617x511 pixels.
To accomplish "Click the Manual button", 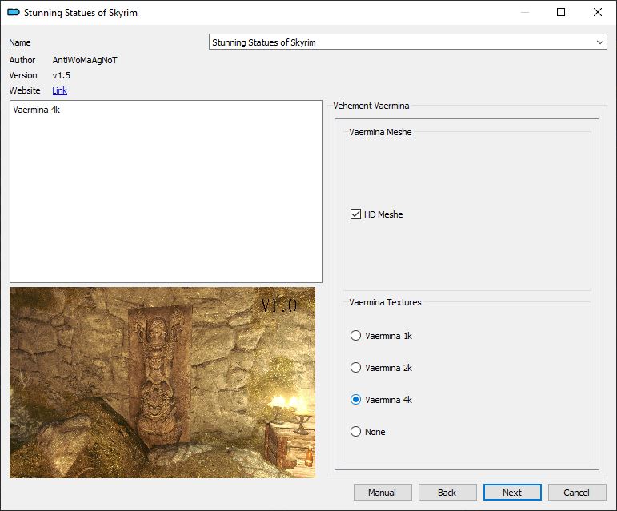I will 383,492.
